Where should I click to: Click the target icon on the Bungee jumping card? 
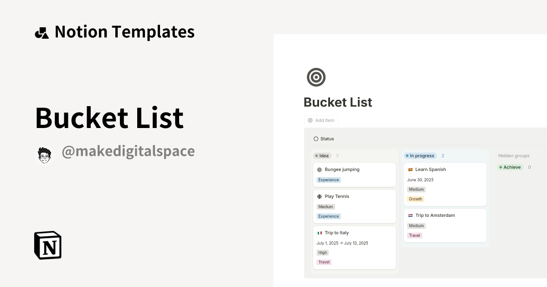click(x=319, y=169)
